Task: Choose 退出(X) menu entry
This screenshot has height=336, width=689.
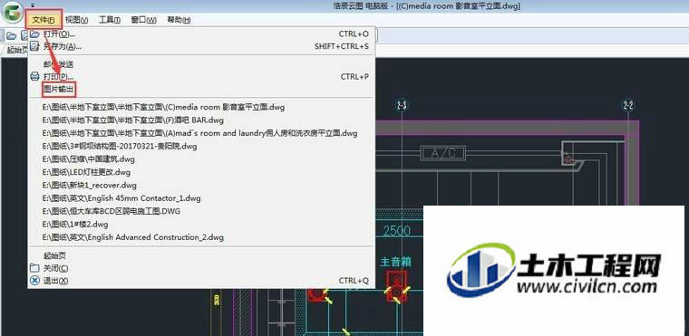Action: [x=201, y=280]
